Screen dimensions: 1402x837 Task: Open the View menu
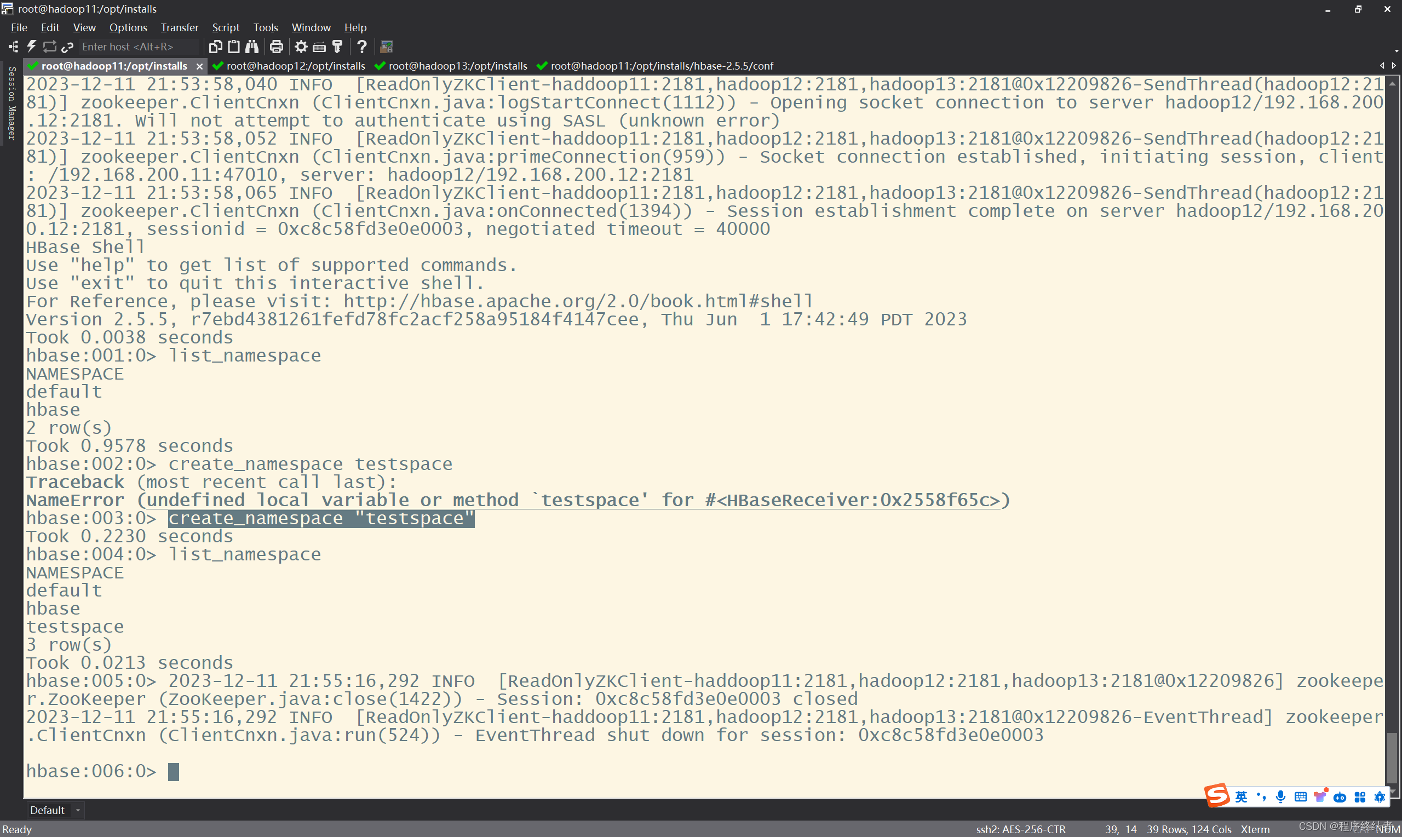[x=84, y=27]
